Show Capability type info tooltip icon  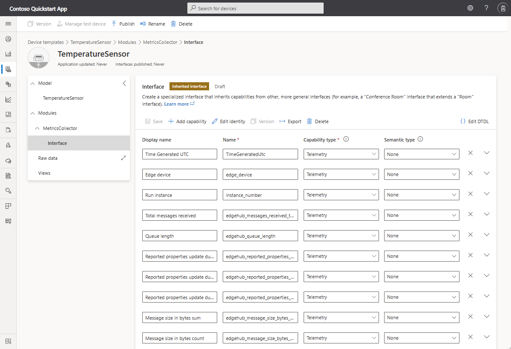pos(346,139)
